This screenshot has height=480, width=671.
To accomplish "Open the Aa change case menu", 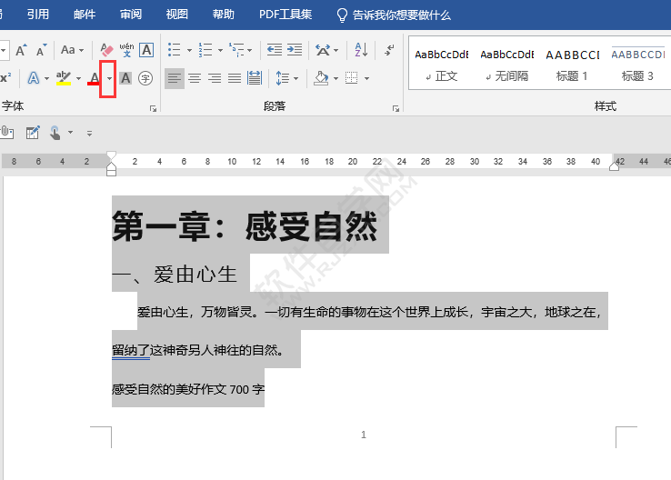I will pyautogui.click(x=72, y=50).
